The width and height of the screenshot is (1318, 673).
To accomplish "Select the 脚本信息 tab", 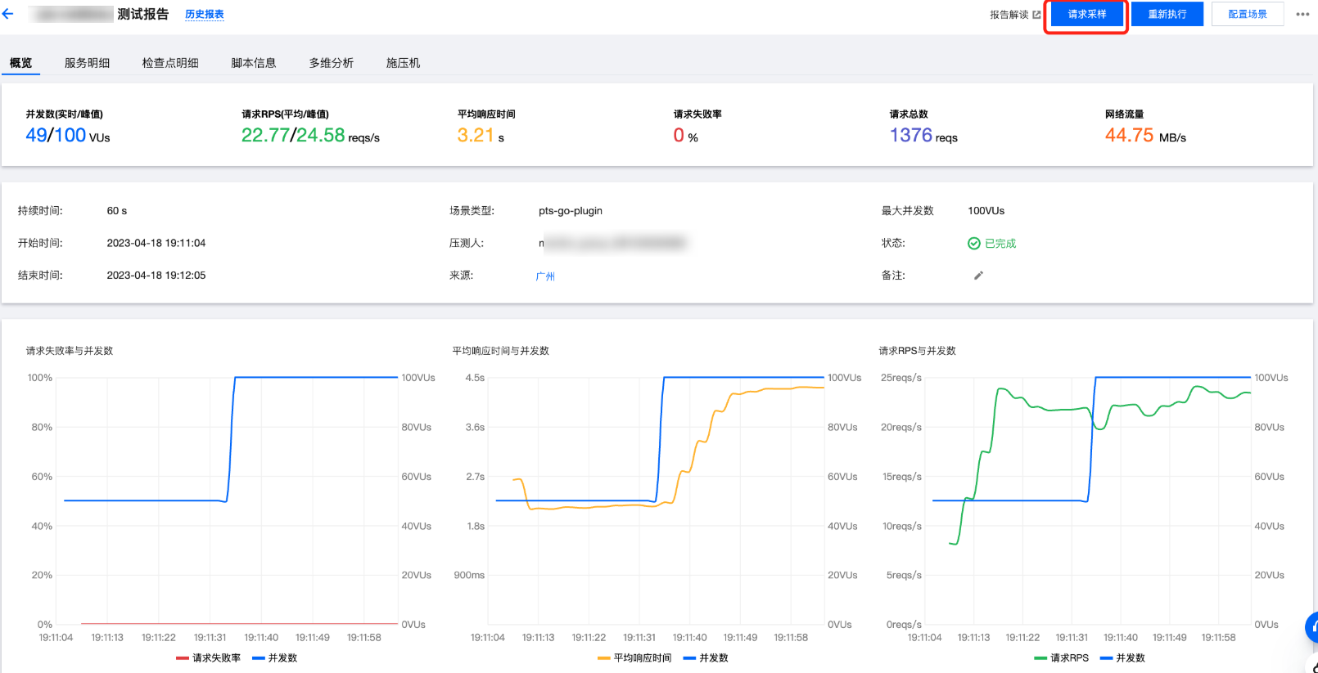I will (x=254, y=63).
